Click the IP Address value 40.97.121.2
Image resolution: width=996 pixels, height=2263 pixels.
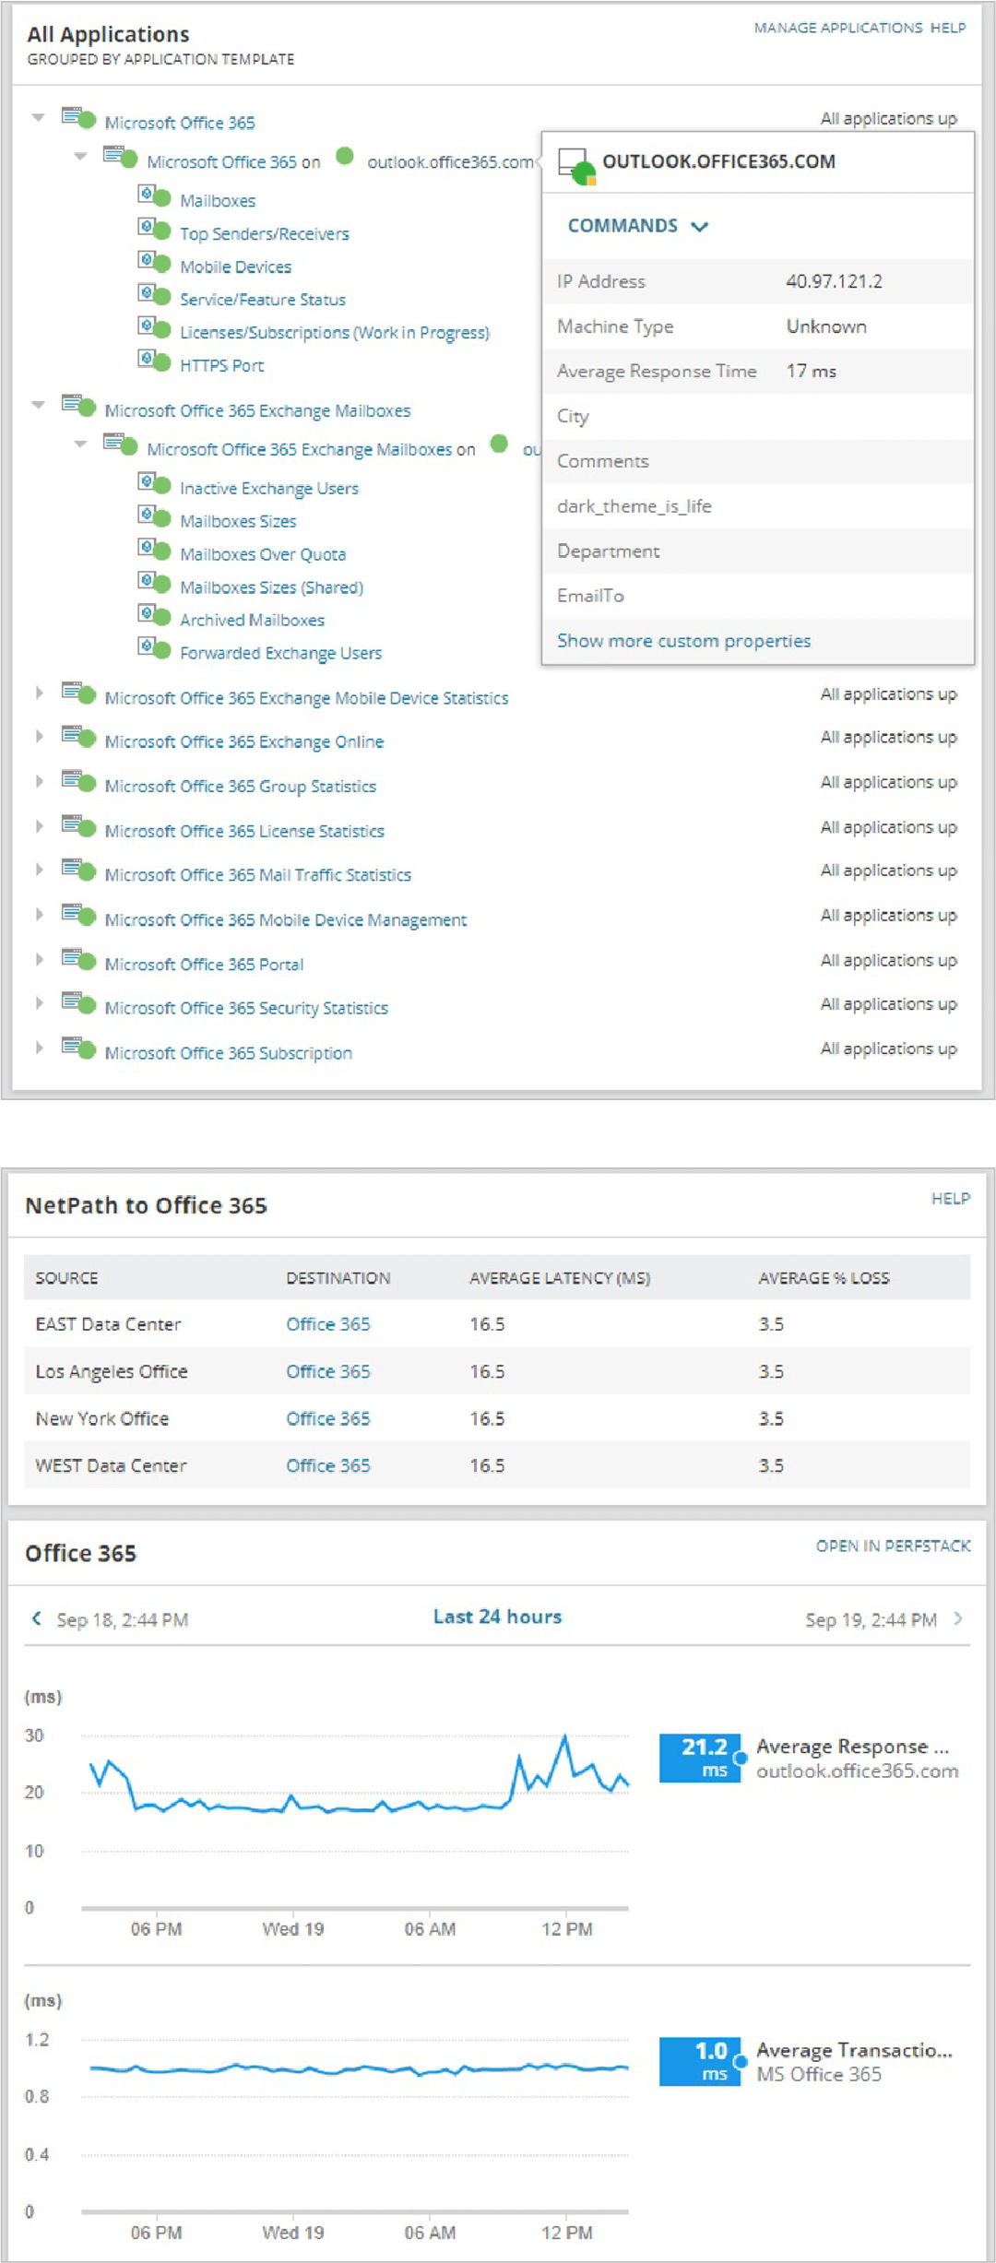point(834,281)
